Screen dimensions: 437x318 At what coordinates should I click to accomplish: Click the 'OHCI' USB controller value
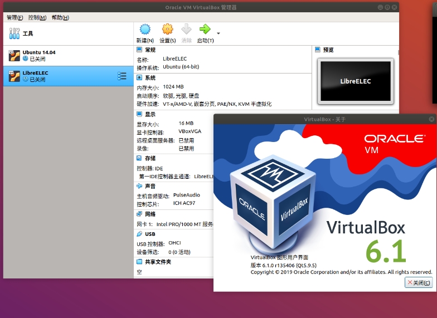point(174,243)
